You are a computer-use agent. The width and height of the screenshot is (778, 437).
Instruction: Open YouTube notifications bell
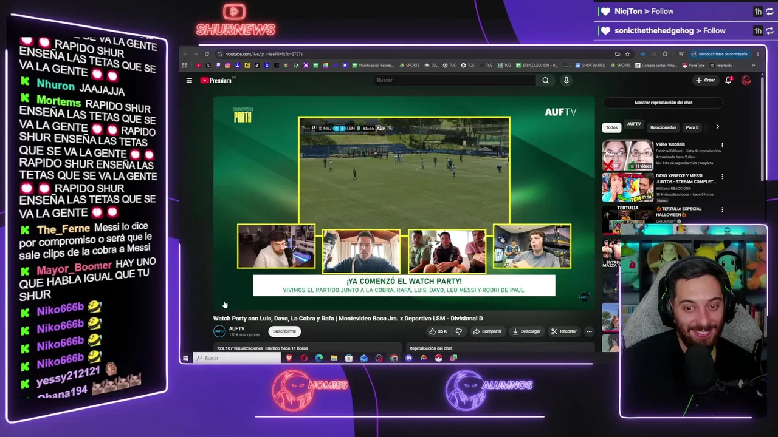[x=728, y=80]
